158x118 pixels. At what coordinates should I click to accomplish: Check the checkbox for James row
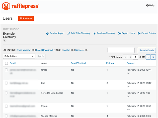[x=7, y=70]
